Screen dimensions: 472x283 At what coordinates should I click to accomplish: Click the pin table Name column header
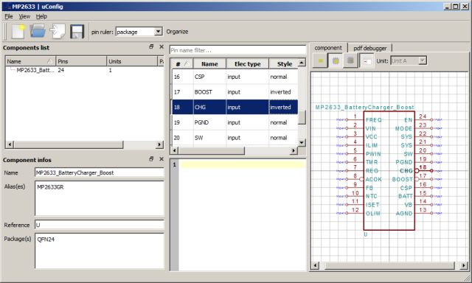point(209,64)
